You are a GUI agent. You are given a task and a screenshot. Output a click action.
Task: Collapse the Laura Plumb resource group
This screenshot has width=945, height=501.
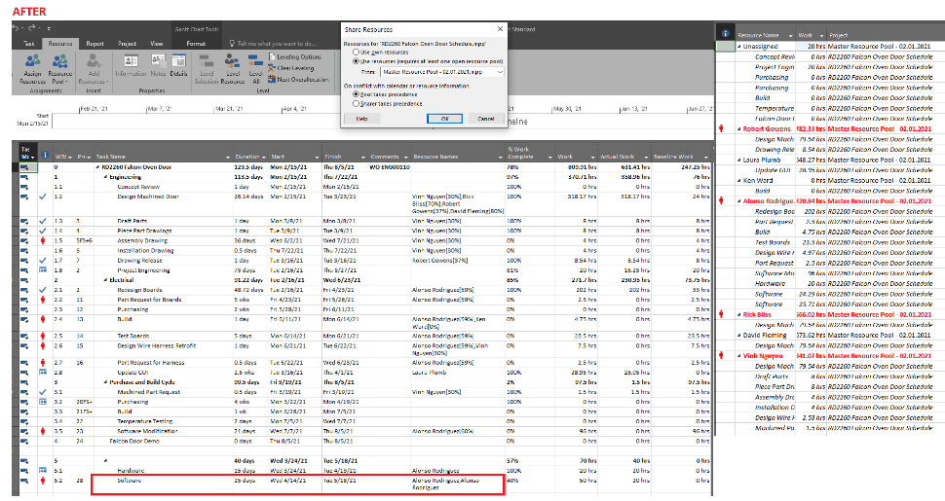pyautogui.click(x=739, y=161)
